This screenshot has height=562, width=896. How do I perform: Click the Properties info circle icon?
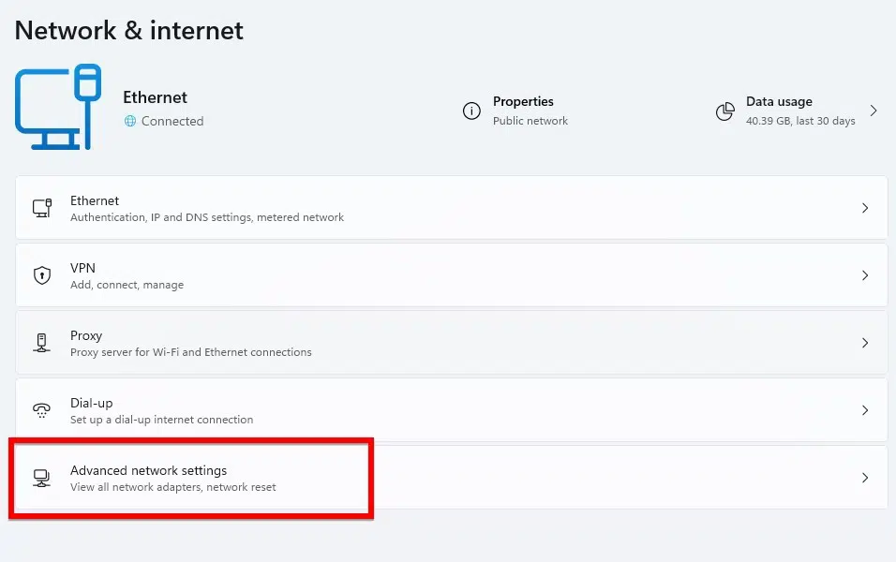471,111
